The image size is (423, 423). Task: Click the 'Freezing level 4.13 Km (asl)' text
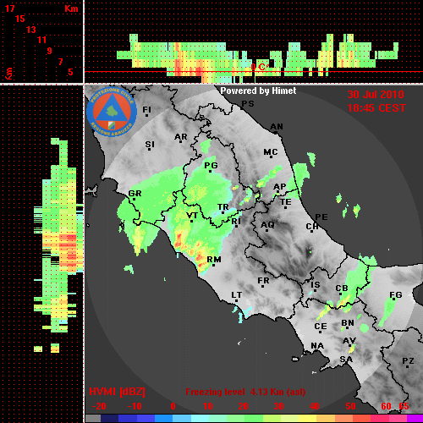(245, 392)
